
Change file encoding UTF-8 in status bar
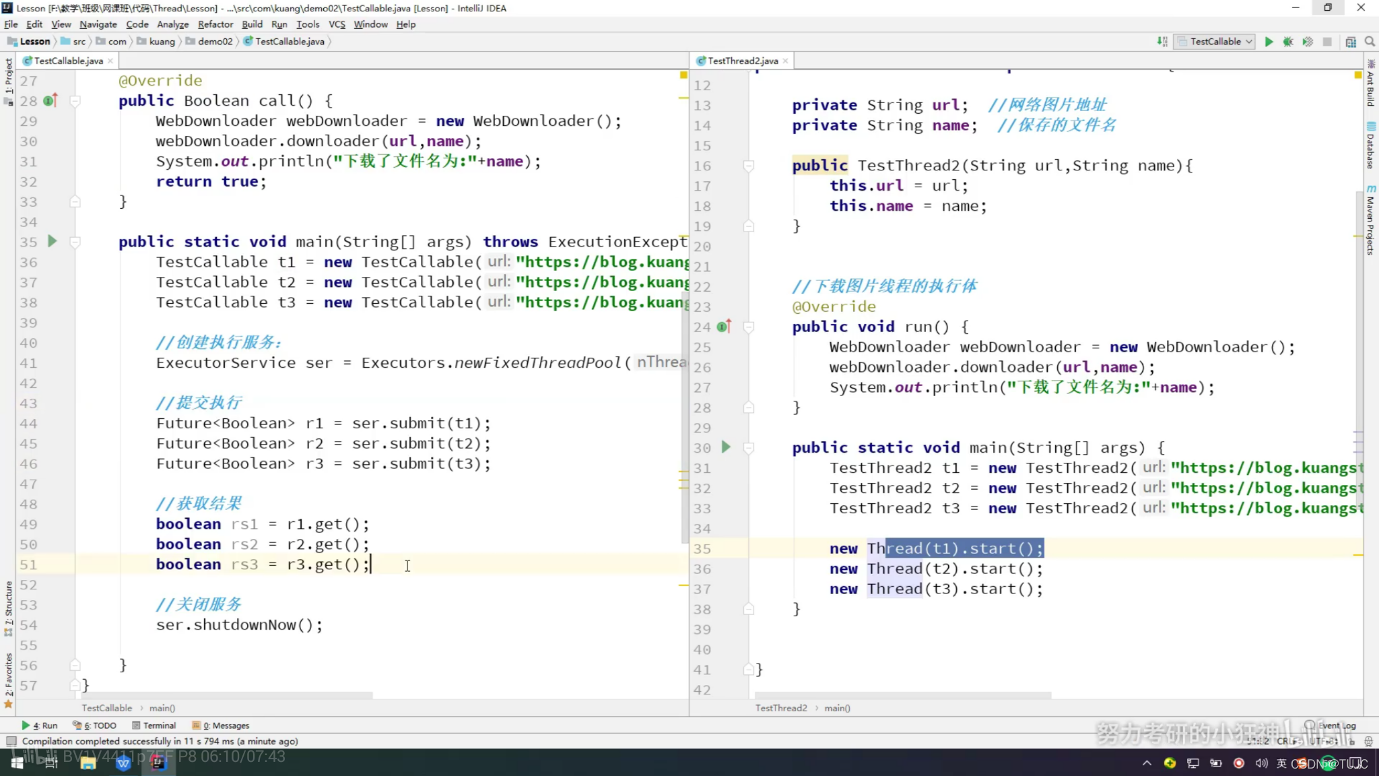tap(1324, 741)
